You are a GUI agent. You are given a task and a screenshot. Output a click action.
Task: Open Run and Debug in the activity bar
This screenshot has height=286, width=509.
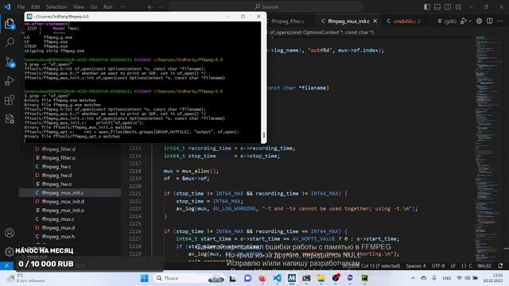(x=10, y=81)
